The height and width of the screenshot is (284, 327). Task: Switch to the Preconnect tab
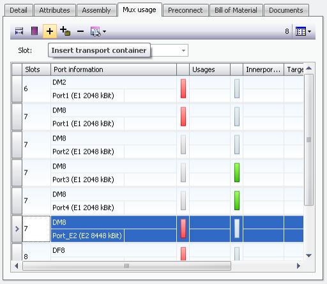click(185, 10)
